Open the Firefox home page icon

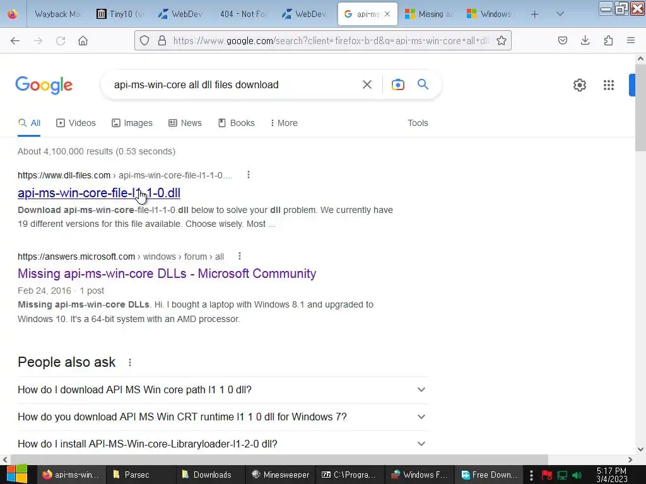[83, 40]
